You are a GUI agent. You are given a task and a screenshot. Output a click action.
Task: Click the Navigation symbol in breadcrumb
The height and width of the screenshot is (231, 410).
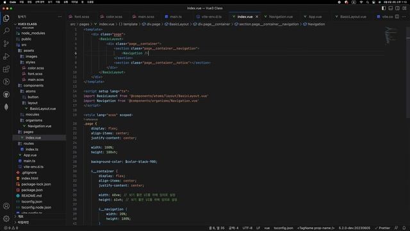(314, 24)
